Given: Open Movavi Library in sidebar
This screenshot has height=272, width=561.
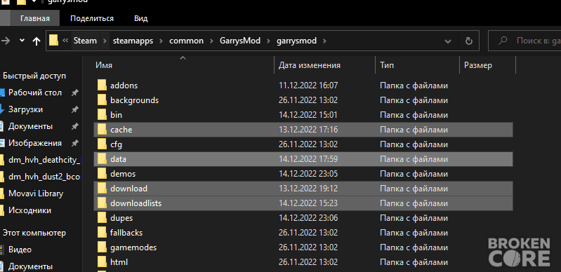Looking at the screenshot, I should pos(36,193).
